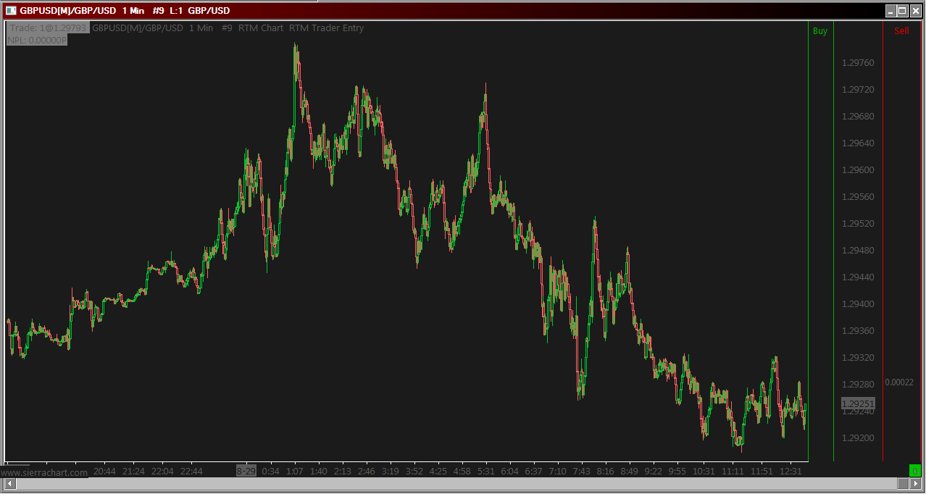Click the 1.29200 price scale label
The width and height of the screenshot is (926, 494).
click(x=858, y=438)
